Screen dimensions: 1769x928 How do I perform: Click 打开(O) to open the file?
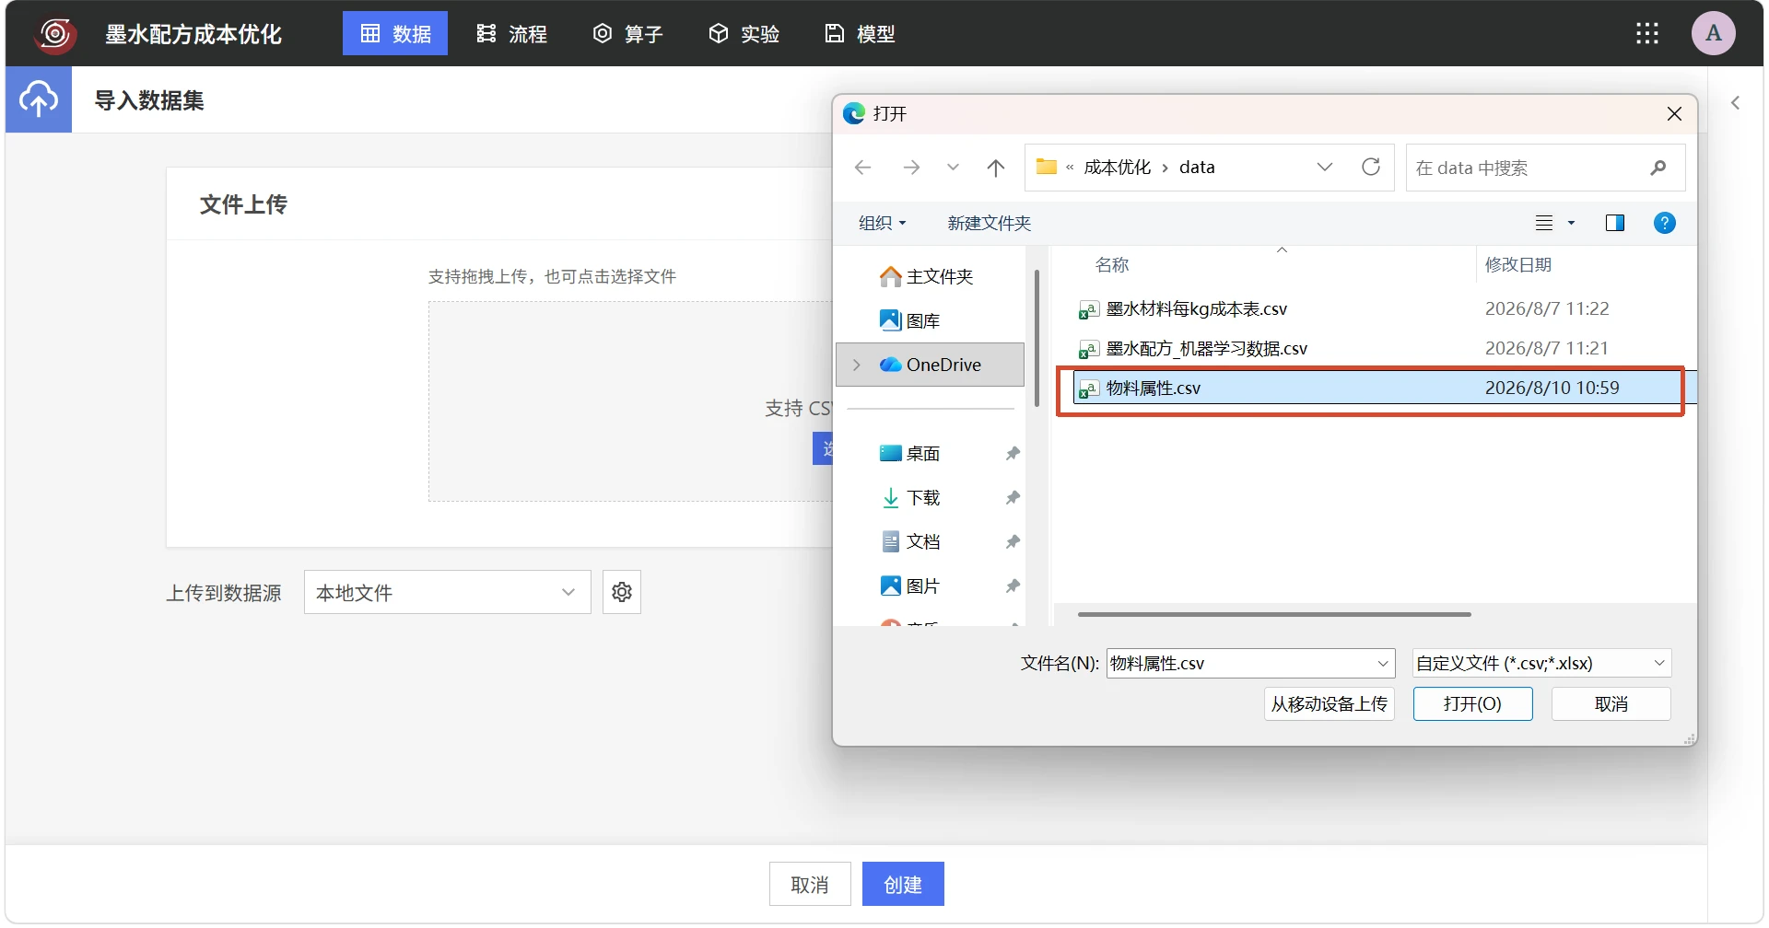tap(1472, 703)
